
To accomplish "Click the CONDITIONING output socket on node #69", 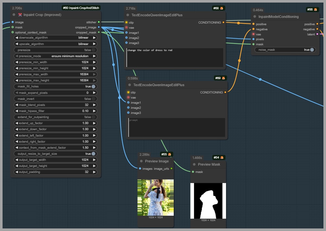I will pos(225,93).
